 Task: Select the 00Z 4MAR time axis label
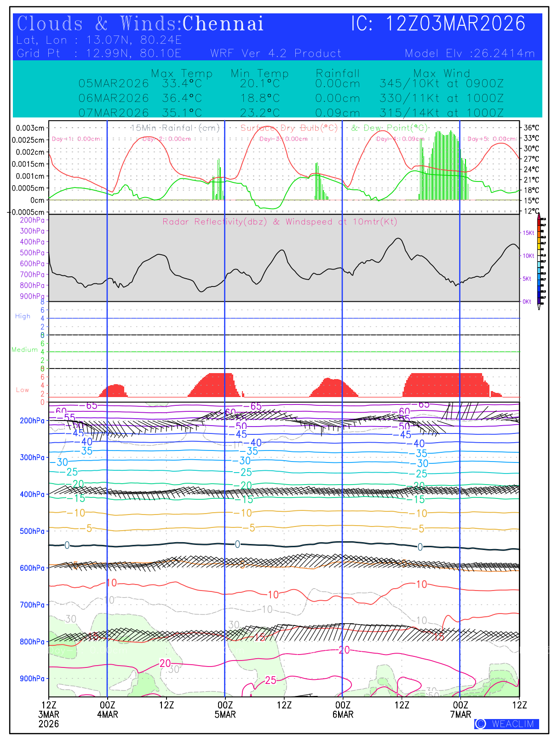pos(107,710)
